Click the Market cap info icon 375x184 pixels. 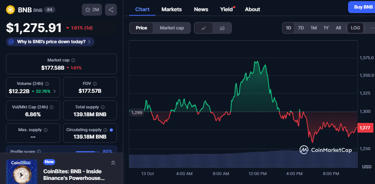73,60
